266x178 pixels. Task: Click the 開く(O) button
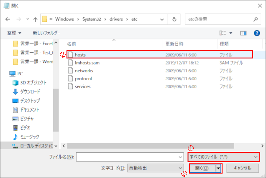[x=202, y=168]
